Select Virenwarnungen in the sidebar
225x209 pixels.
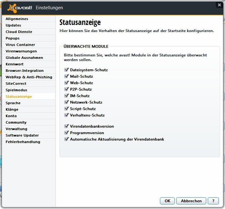pyautogui.click(x=28, y=51)
